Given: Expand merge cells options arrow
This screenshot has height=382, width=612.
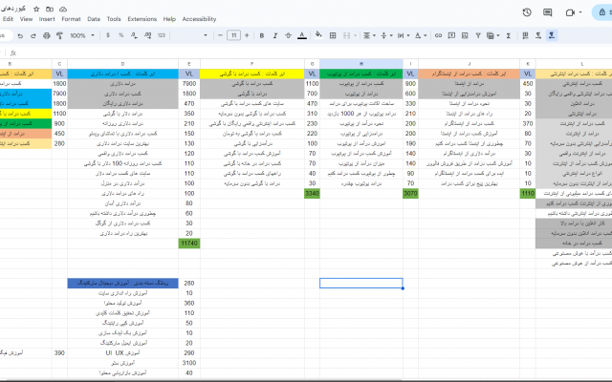Looking at the screenshot, I should [x=355, y=35].
